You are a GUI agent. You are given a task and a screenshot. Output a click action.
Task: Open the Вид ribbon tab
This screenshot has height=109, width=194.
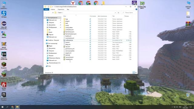(x=68, y=9)
